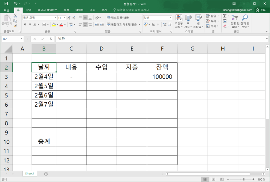Image resolution: width=270 pixels, height=182 pixels.
Task: Open Sort & Filter (정렬 및 필터)
Action: 235,21
